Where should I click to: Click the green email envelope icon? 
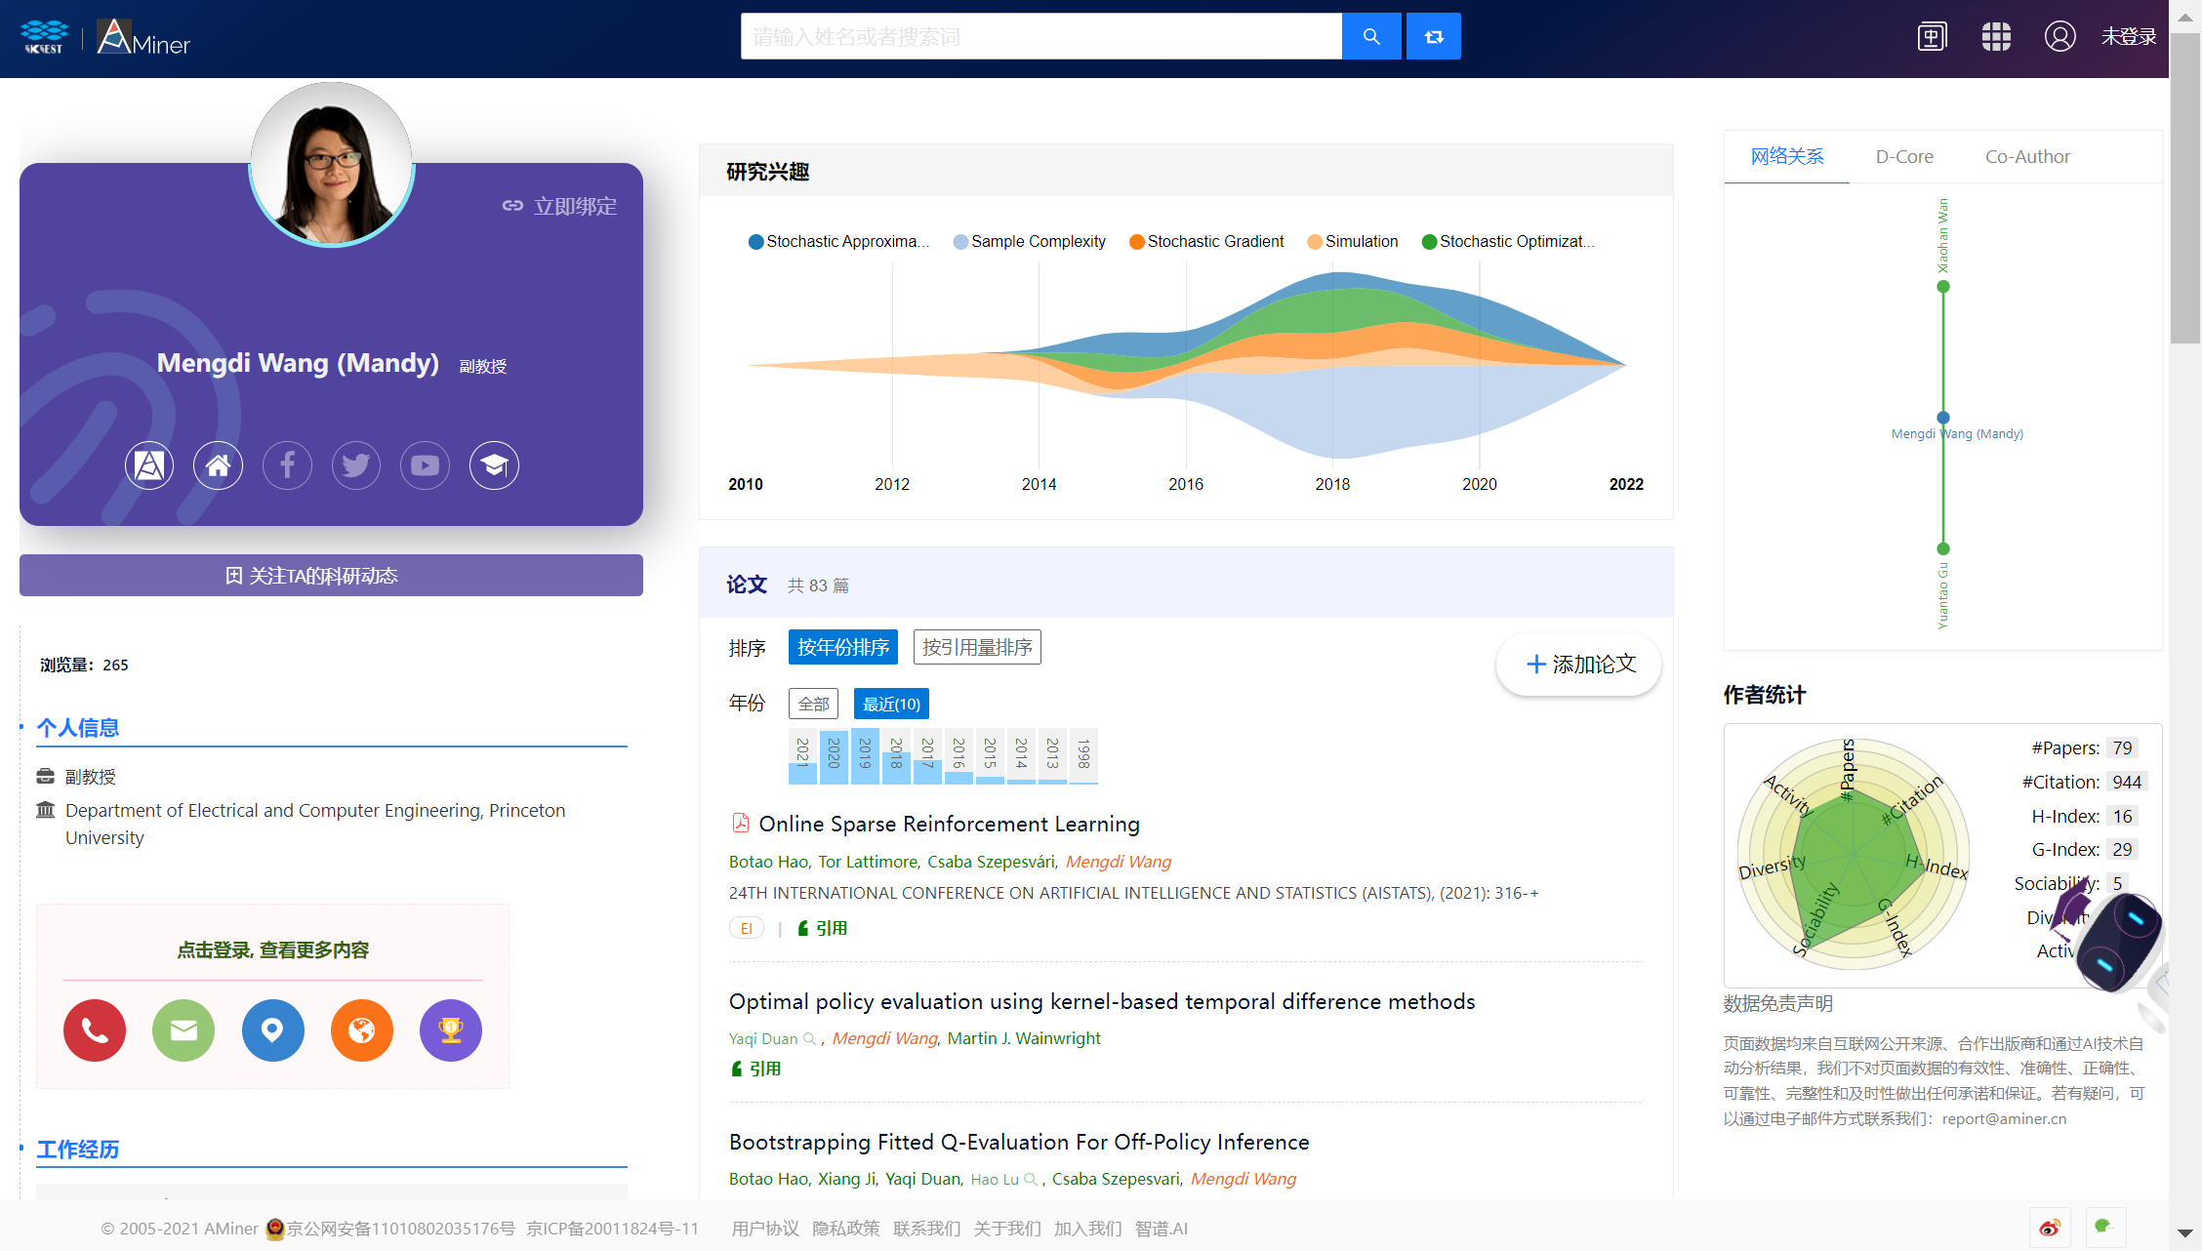183,1029
